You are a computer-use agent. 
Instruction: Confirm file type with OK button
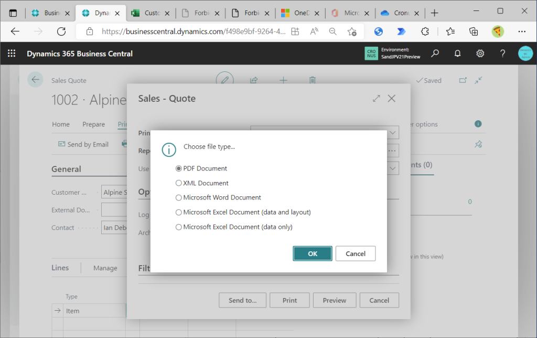(313, 254)
